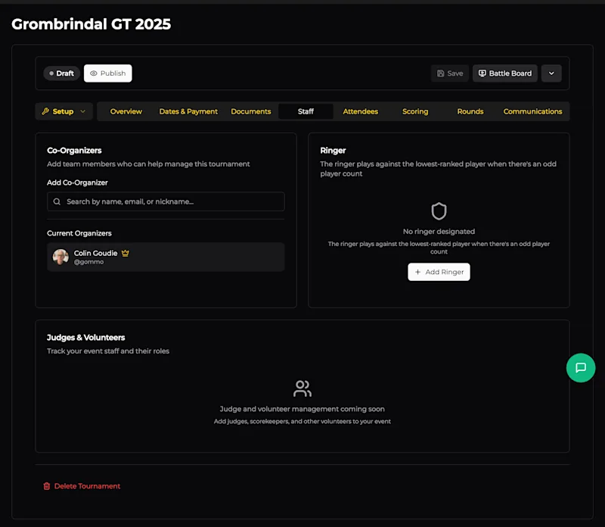Select the Staff tab
Image resolution: width=605 pixels, height=527 pixels.
pyautogui.click(x=306, y=111)
